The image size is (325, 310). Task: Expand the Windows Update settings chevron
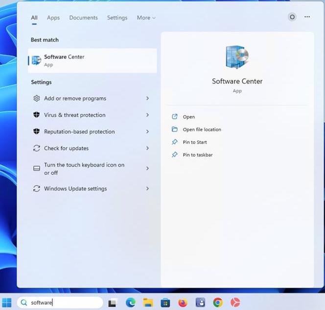click(147, 189)
